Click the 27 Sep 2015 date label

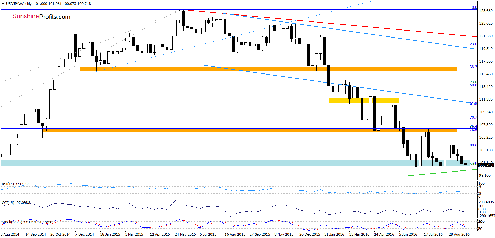[x=260, y=234]
